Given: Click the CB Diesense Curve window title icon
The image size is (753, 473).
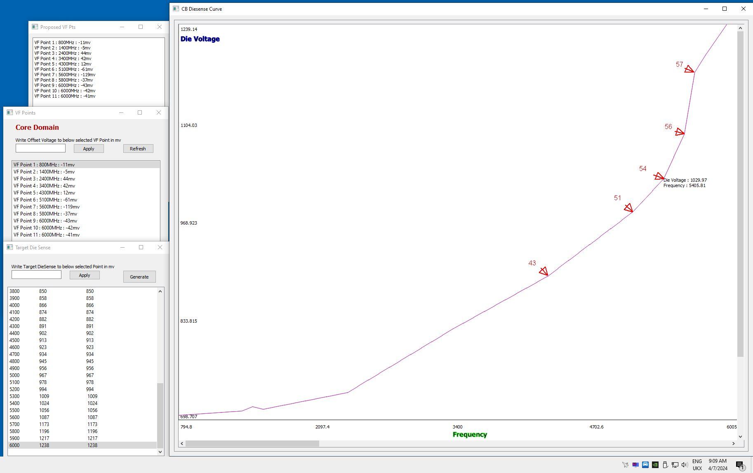Looking at the screenshot, I should pyautogui.click(x=176, y=9).
